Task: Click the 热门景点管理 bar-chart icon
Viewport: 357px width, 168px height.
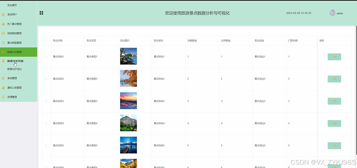Action: tap(3, 24)
